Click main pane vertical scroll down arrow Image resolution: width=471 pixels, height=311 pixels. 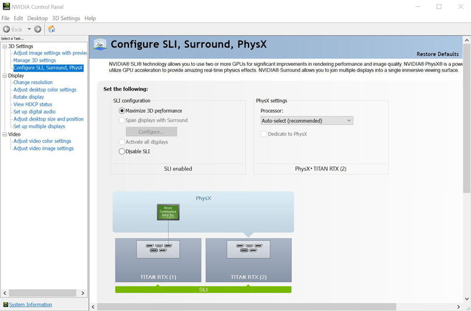point(466,299)
